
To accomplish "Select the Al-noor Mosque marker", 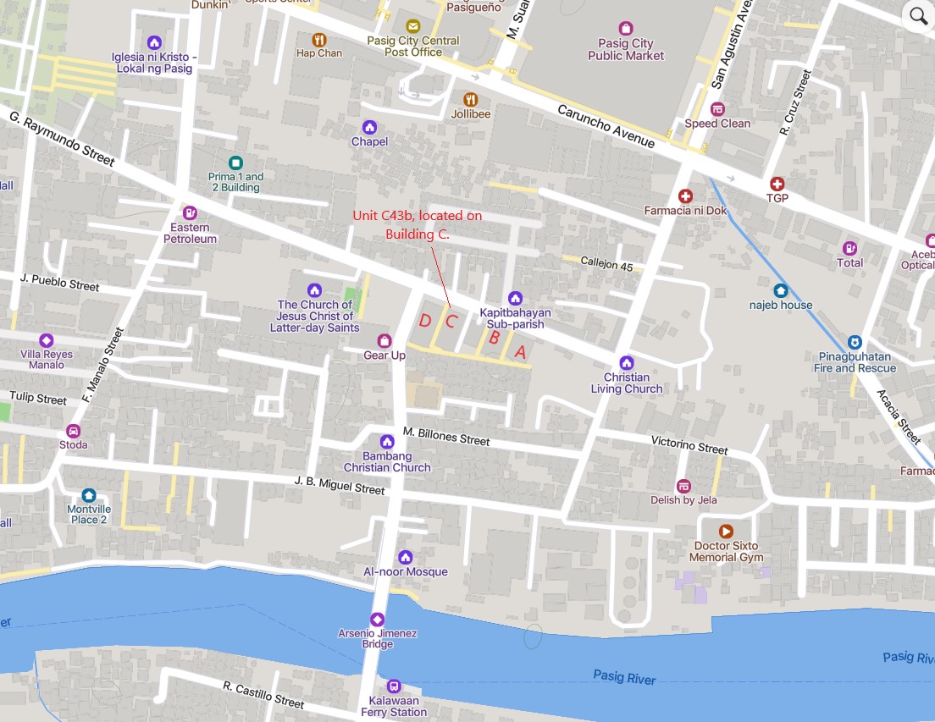I will click(406, 557).
